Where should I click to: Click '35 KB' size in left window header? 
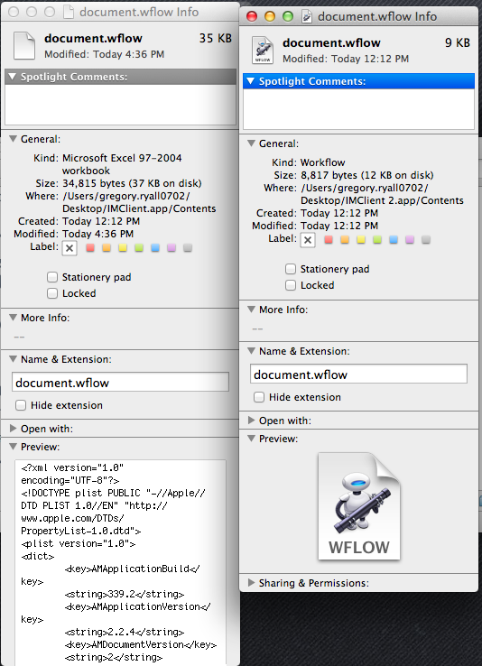pyautogui.click(x=216, y=38)
